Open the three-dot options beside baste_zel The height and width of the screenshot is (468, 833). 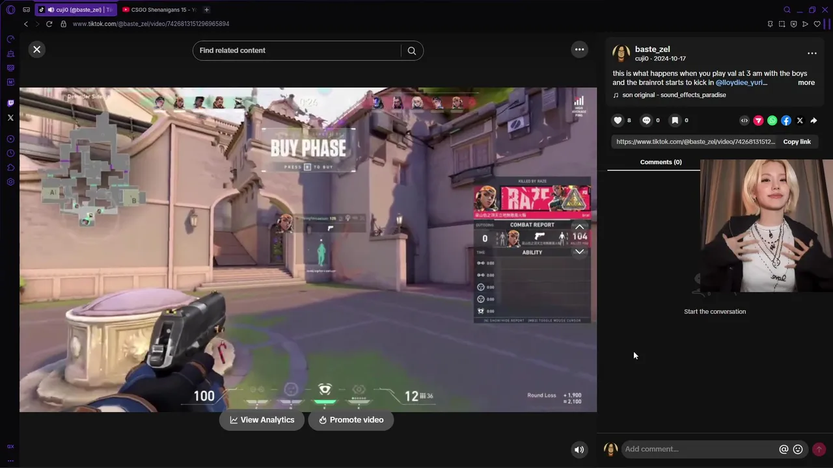pos(812,53)
